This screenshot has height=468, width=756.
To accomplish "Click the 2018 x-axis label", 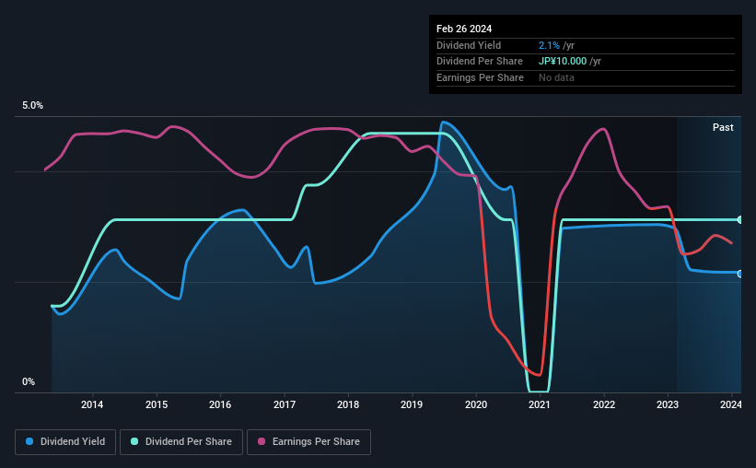I will [348, 404].
